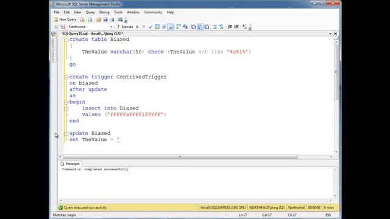This screenshot has width=390, height=219.
Task: Click the Messages pane scroll up arrow
Action: click(x=335, y=170)
